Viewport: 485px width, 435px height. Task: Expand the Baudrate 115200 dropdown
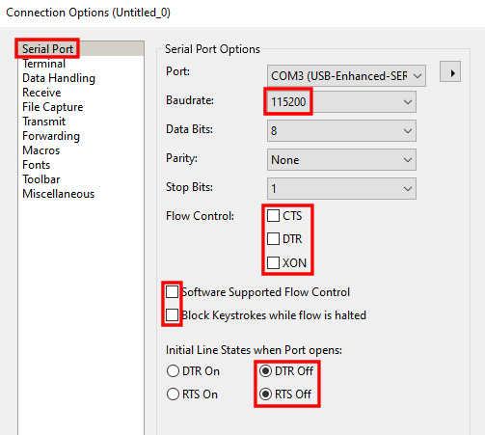[x=341, y=102]
